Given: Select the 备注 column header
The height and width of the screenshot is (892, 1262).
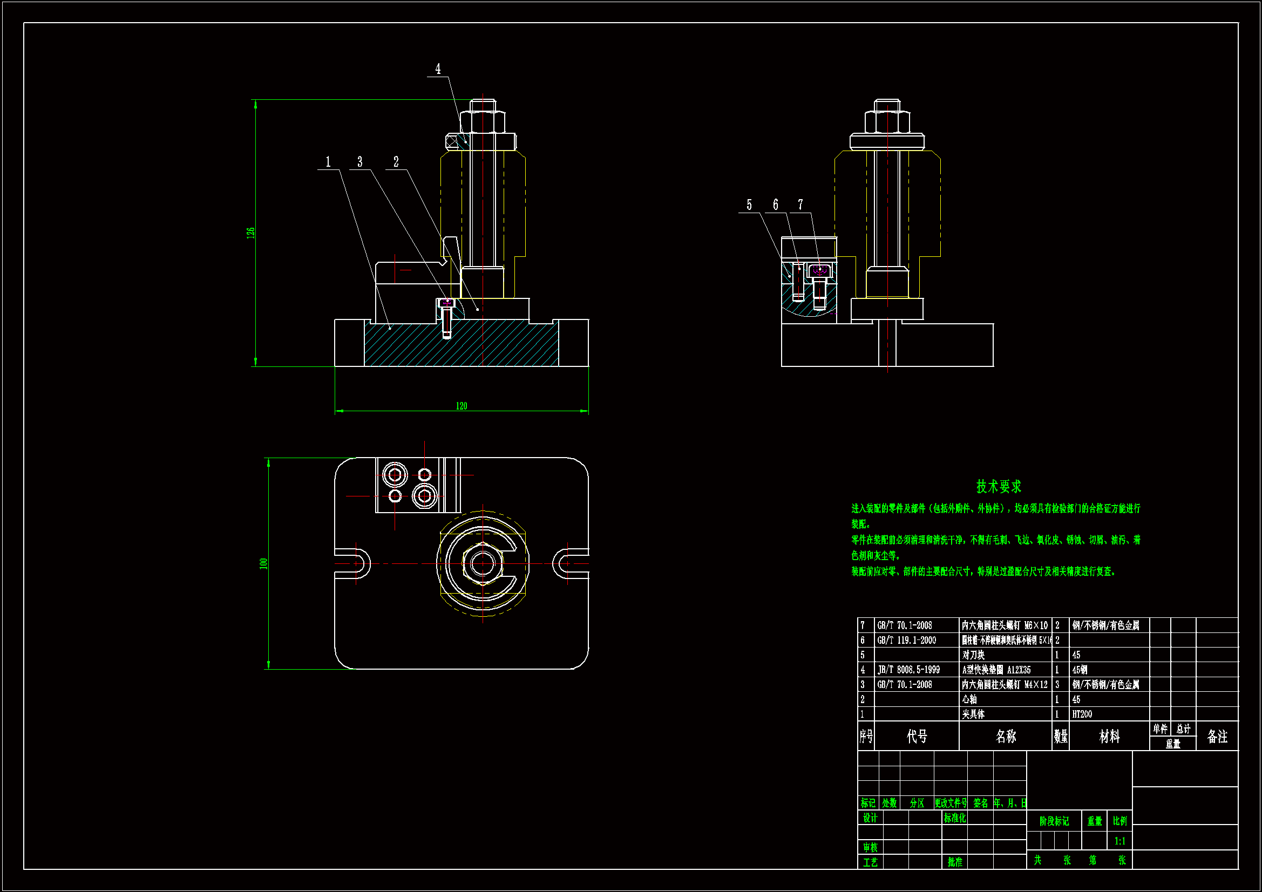Looking at the screenshot, I should [x=1217, y=737].
